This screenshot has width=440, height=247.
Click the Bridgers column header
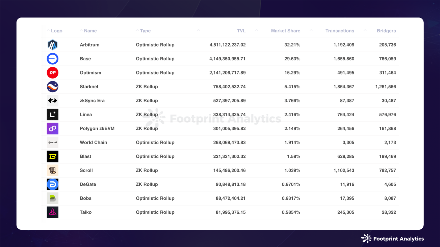(x=386, y=31)
